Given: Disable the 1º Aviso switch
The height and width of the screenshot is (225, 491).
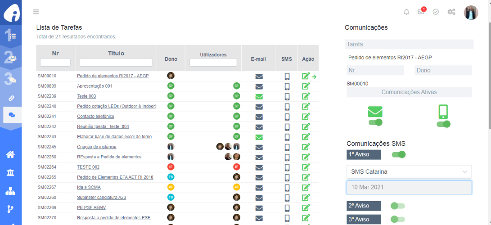Looking at the screenshot, I should point(398,155).
